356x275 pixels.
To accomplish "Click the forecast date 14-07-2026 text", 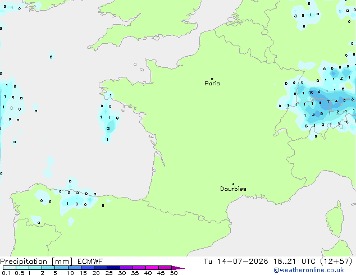I will (242, 262).
